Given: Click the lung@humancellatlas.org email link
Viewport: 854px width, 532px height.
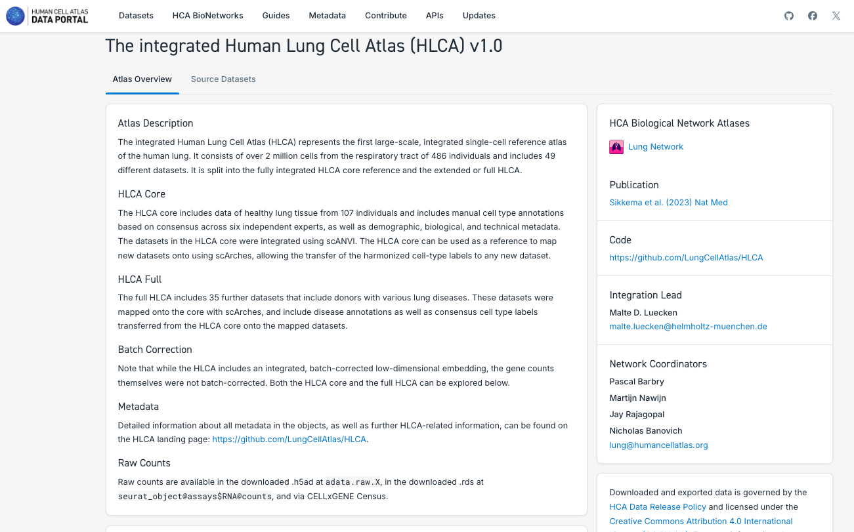Looking at the screenshot, I should point(658,445).
